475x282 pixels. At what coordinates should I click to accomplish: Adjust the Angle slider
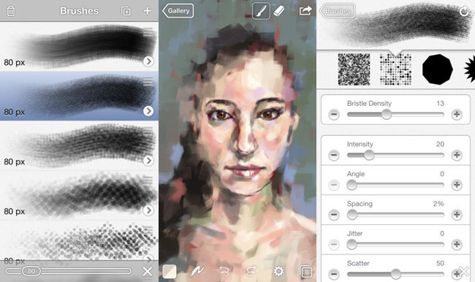395,185
